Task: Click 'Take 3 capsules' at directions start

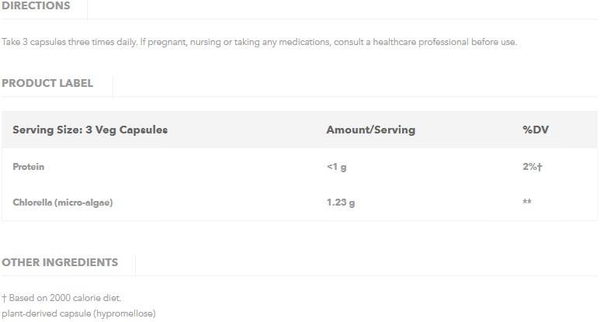Action: 33,42
